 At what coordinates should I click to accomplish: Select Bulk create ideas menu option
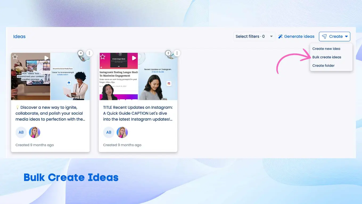[327, 57]
